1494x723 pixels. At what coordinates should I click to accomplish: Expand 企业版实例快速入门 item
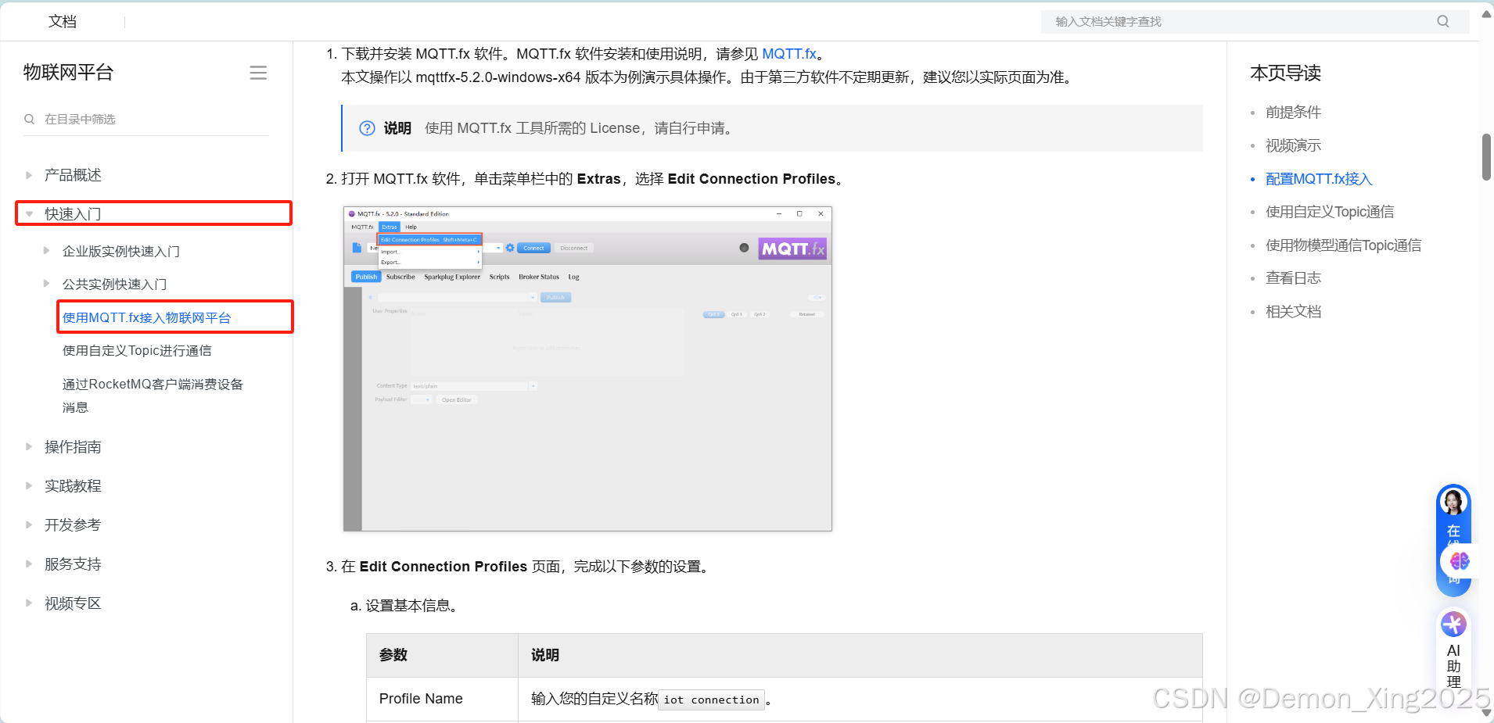point(46,251)
